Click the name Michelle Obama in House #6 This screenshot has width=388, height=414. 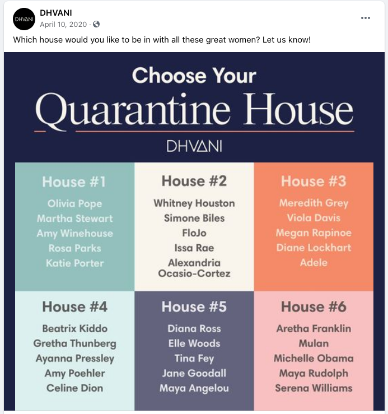(314, 359)
